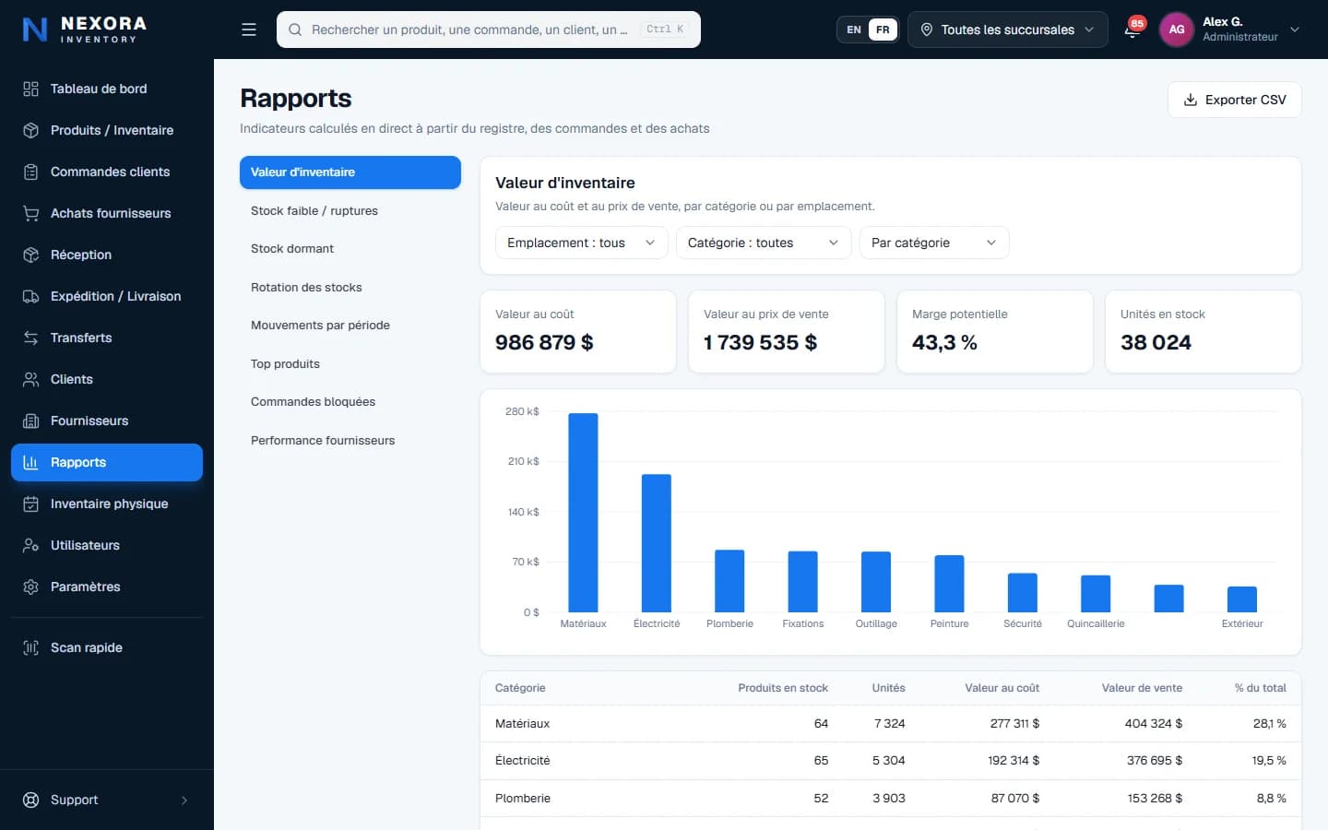Select the FR language option
This screenshot has width=1328, height=830.
(883, 30)
